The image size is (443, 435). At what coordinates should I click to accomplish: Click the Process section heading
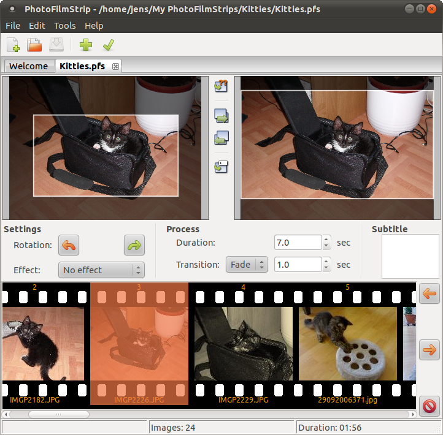point(183,229)
